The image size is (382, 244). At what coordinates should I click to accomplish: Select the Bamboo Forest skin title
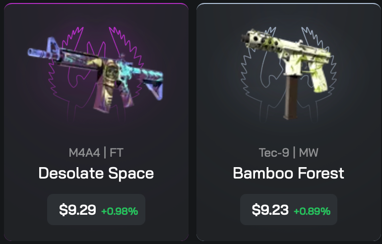point(288,173)
